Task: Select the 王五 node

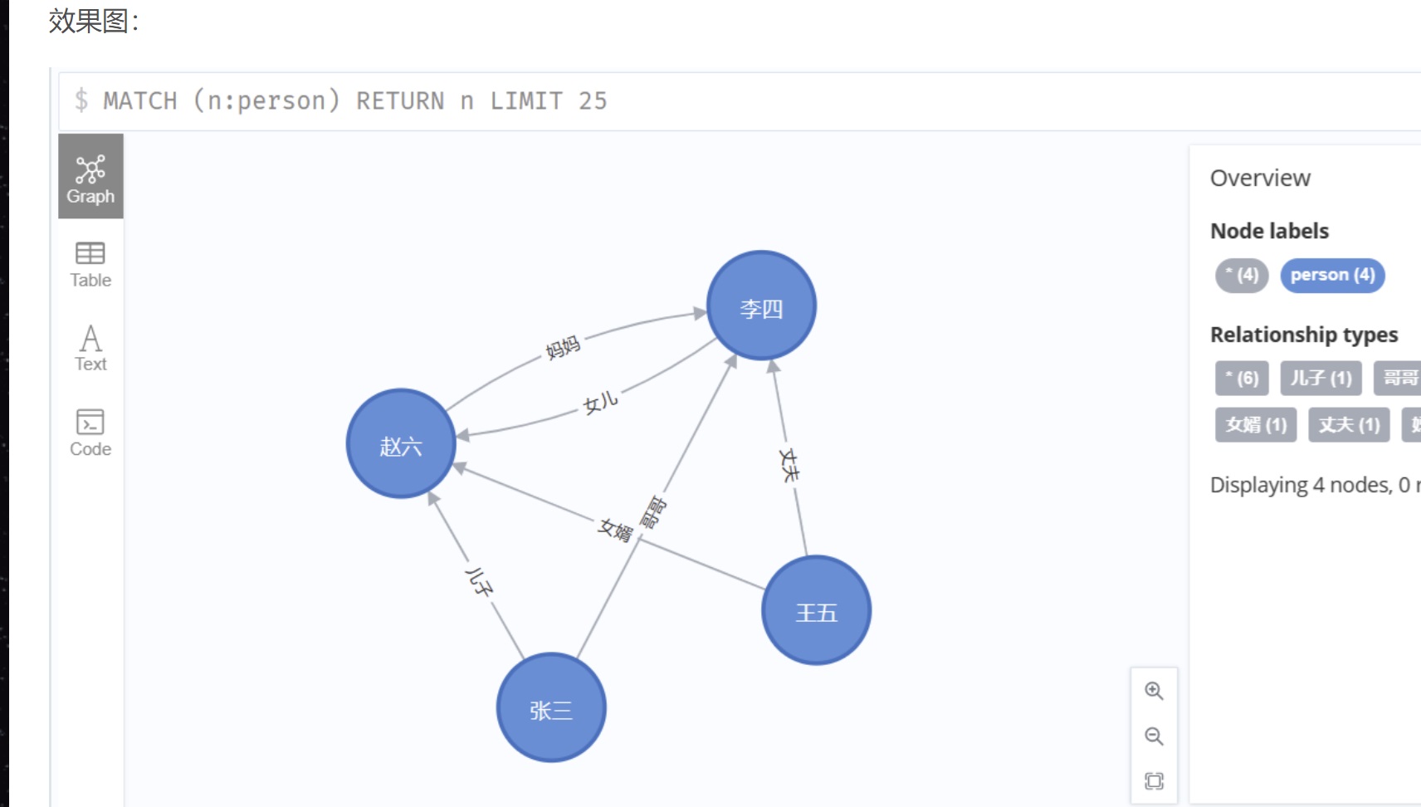Action: (x=816, y=610)
